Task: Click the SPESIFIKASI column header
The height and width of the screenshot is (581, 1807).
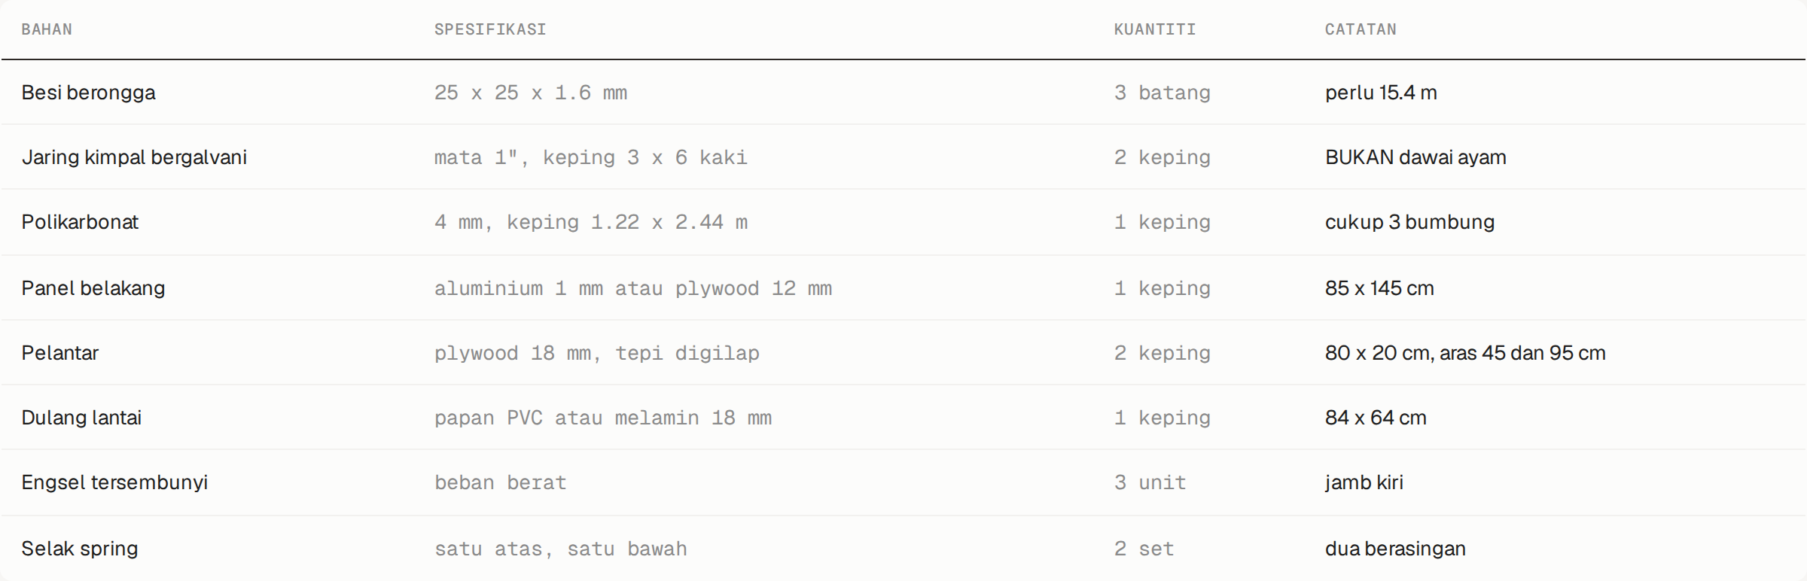Action: (490, 29)
